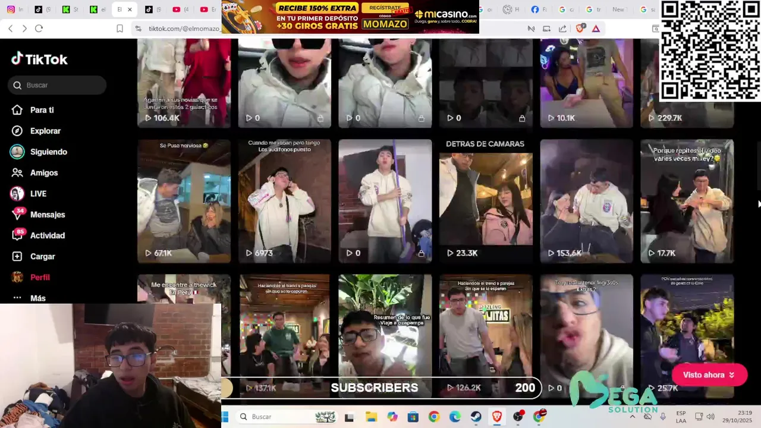This screenshot has width=761, height=428.
Task: Reload the TikTok page
Action: [x=39, y=29]
